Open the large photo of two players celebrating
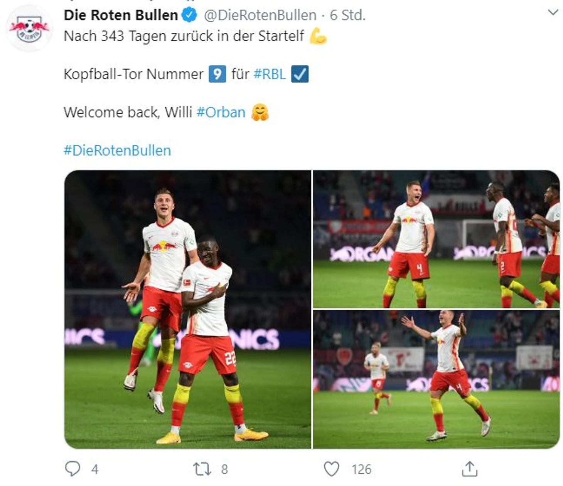Image resolution: width=563 pixels, height=486 pixels. click(188, 309)
